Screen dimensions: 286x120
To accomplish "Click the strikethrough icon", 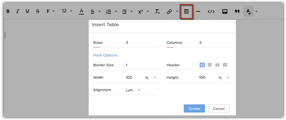I will (x=38, y=11).
